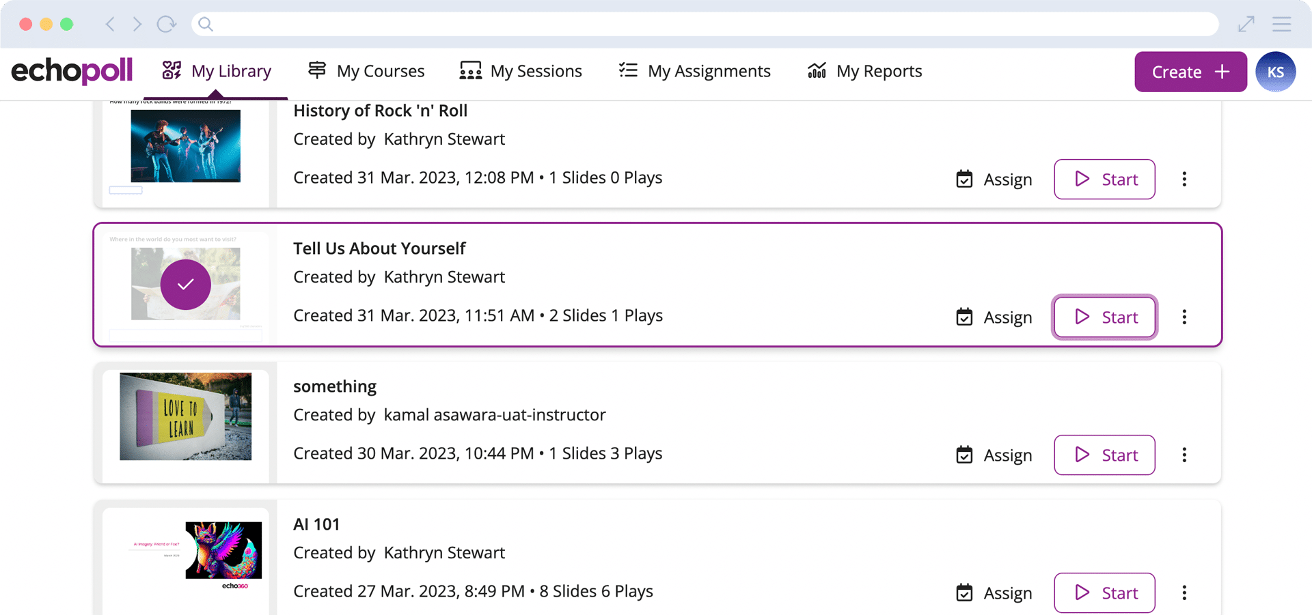Start the History of Rock 'n' Roll poll
Viewport: 1312px width, 615px height.
[1104, 179]
